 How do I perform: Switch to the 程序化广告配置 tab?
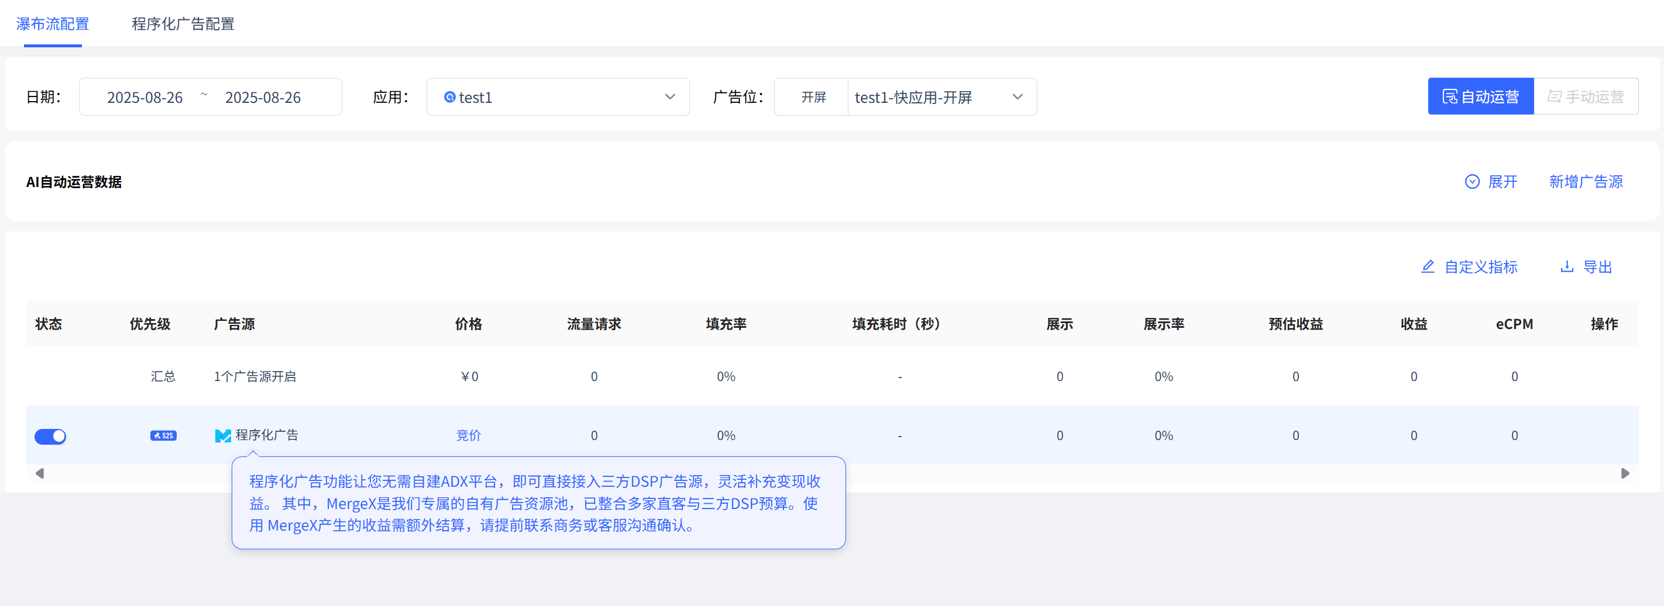tap(183, 24)
